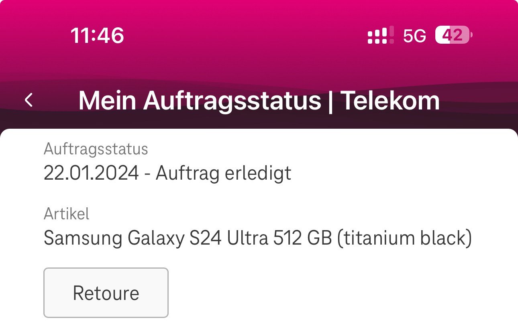Image resolution: width=518 pixels, height=326 pixels.
Task: Tap the cellular signal bars icon
Action: (x=380, y=36)
